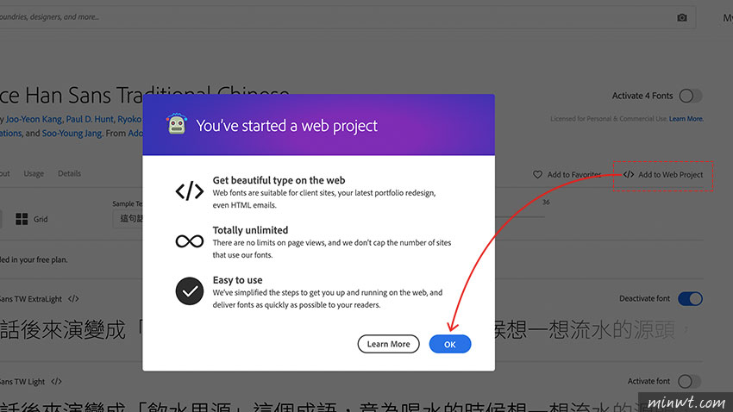Open the Joo-Yeon Kang designer link
Screen dimensions: 733x412
34,119
